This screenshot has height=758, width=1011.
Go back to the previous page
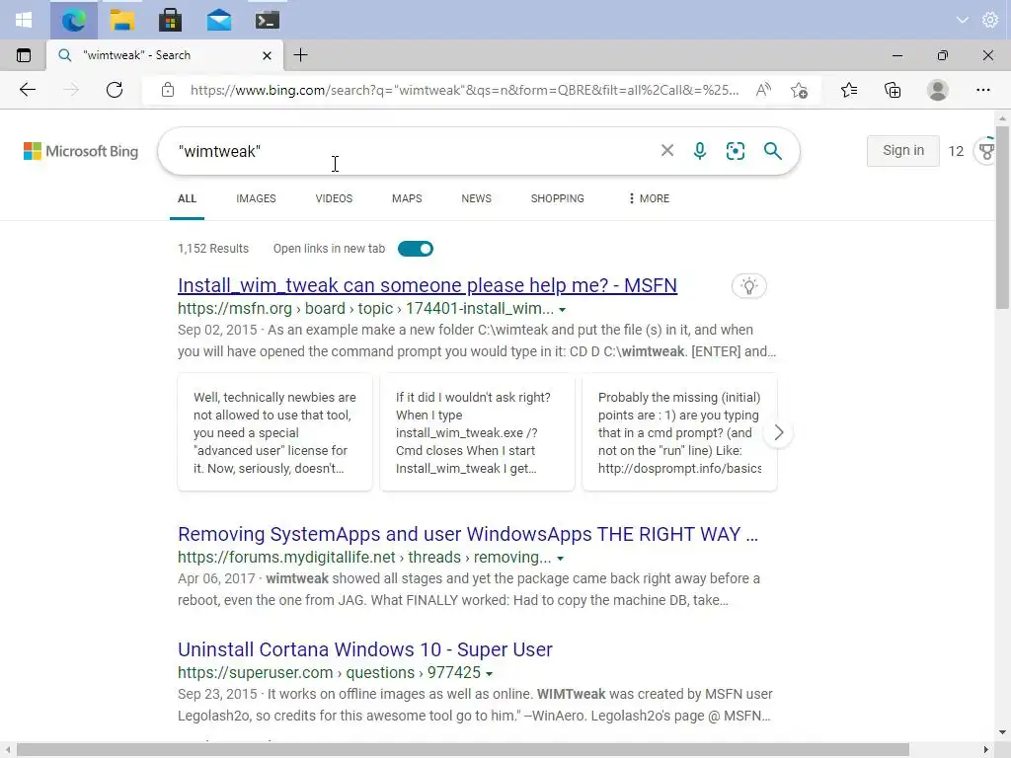27,90
